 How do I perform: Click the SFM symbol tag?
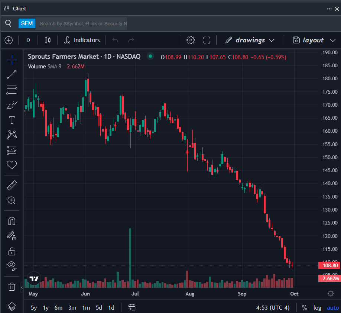27,23
